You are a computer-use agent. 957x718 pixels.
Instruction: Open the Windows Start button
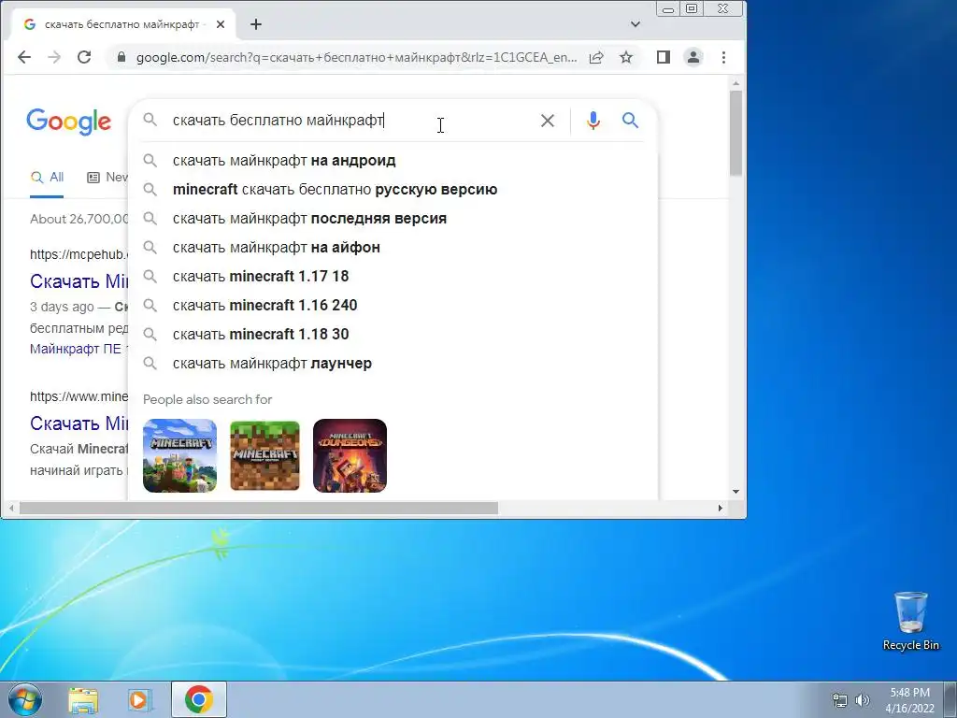(25, 699)
